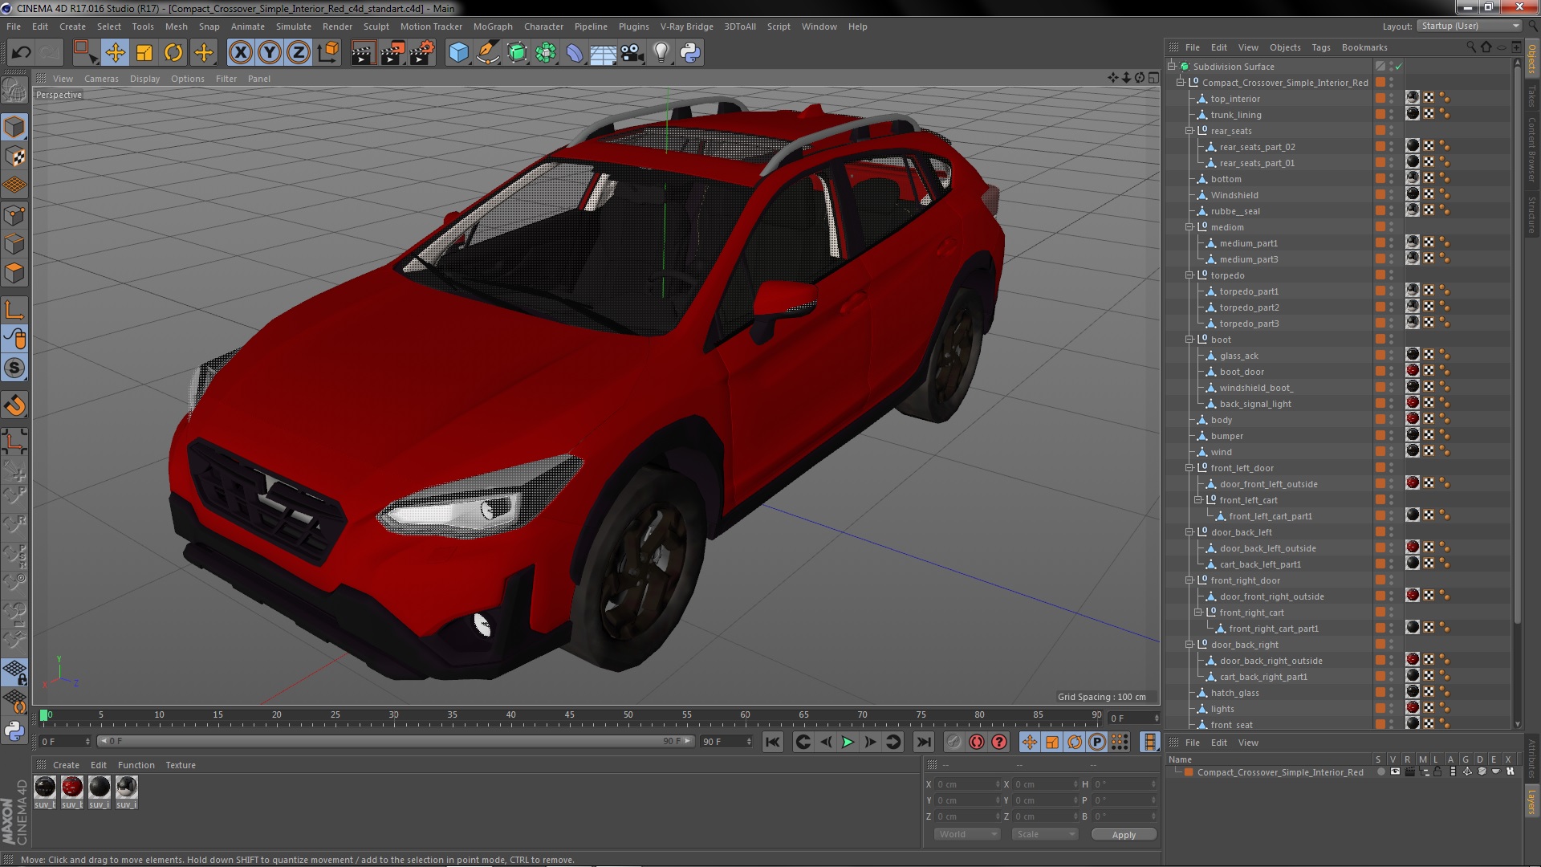Add a light object via bulb icon
1541x867 pixels.
coord(661,53)
